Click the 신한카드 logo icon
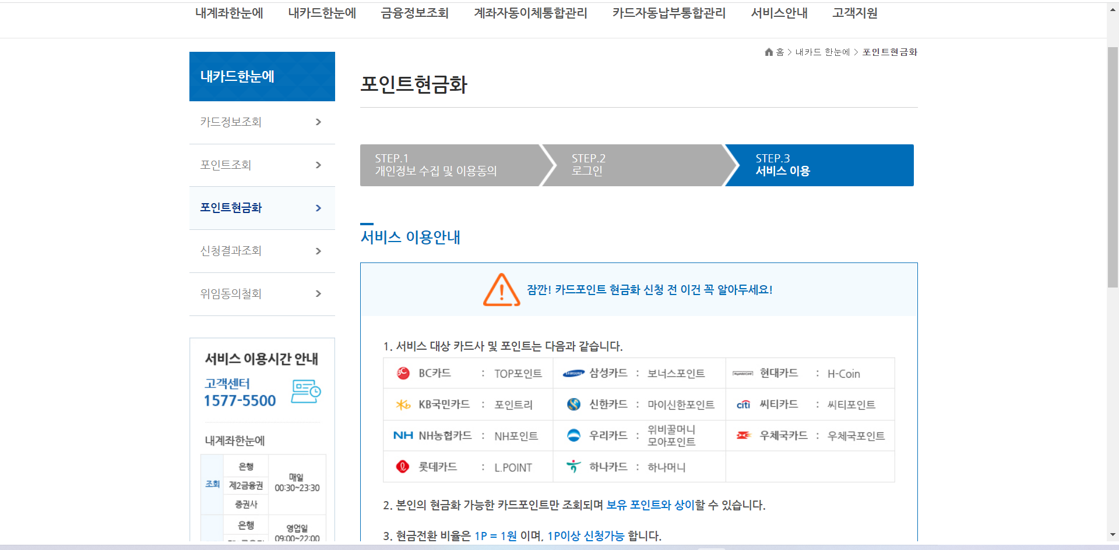1119x550 pixels. (x=573, y=404)
